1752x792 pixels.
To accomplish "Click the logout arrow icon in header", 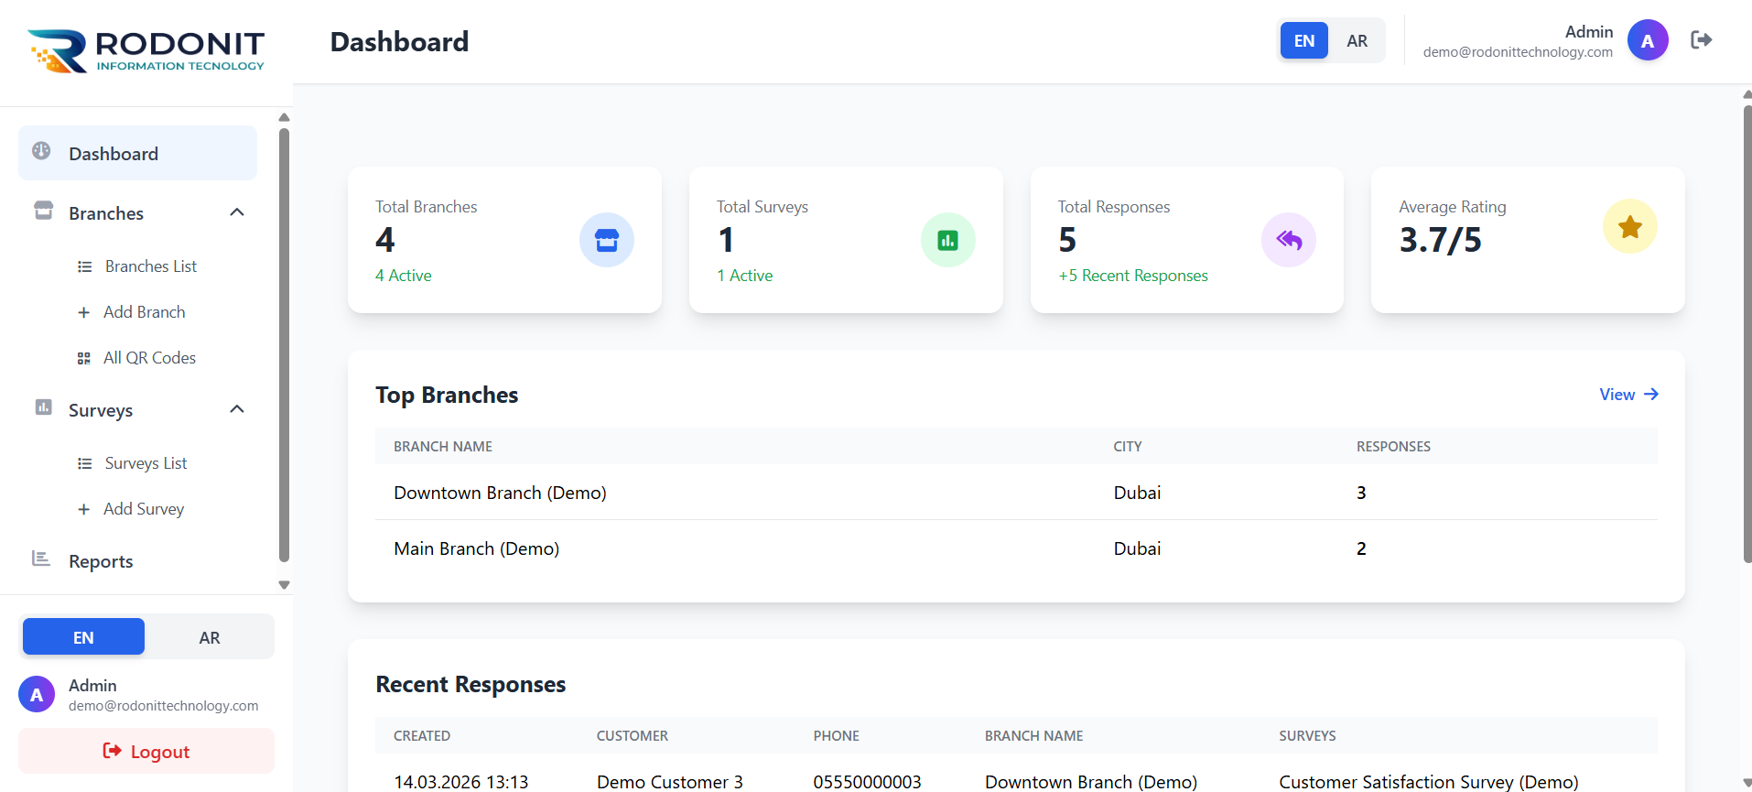I will [1701, 40].
